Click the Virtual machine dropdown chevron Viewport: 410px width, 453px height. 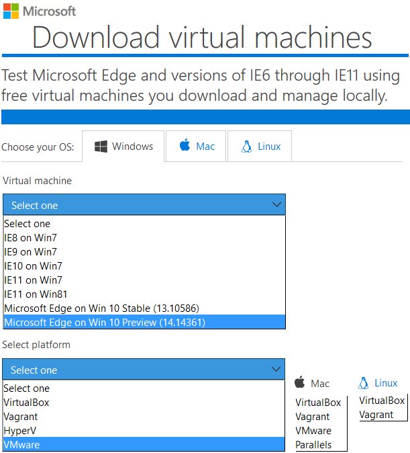[276, 204]
